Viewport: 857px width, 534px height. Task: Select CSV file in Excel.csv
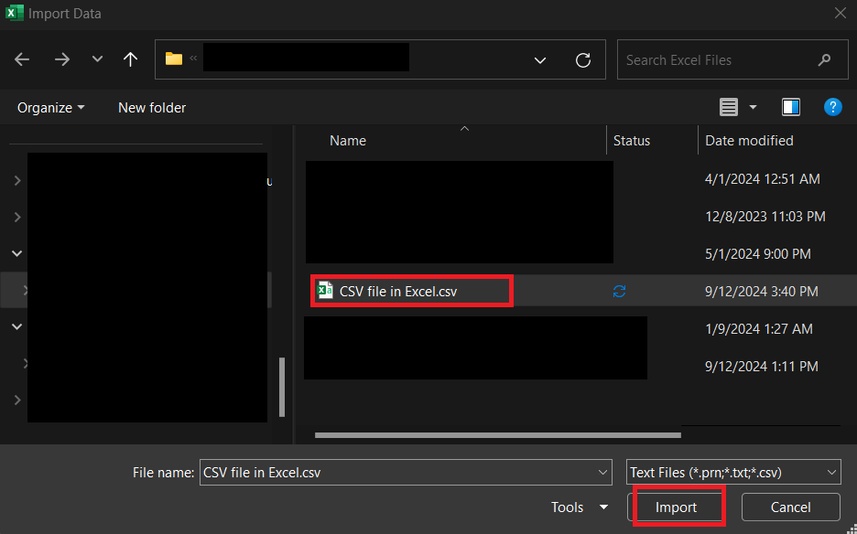[x=398, y=292]
